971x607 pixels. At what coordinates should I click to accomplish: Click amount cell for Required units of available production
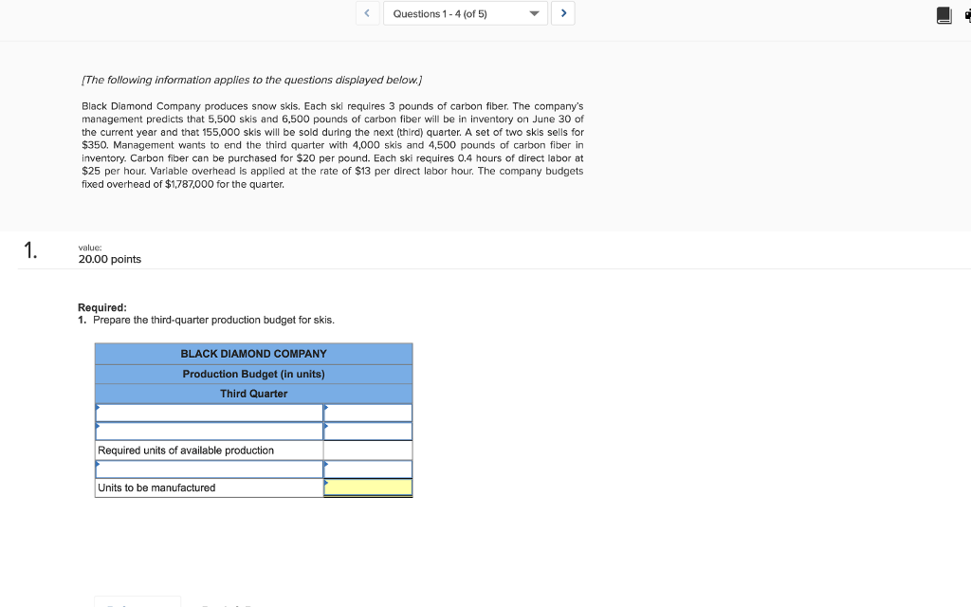click(x=368, y=451)
